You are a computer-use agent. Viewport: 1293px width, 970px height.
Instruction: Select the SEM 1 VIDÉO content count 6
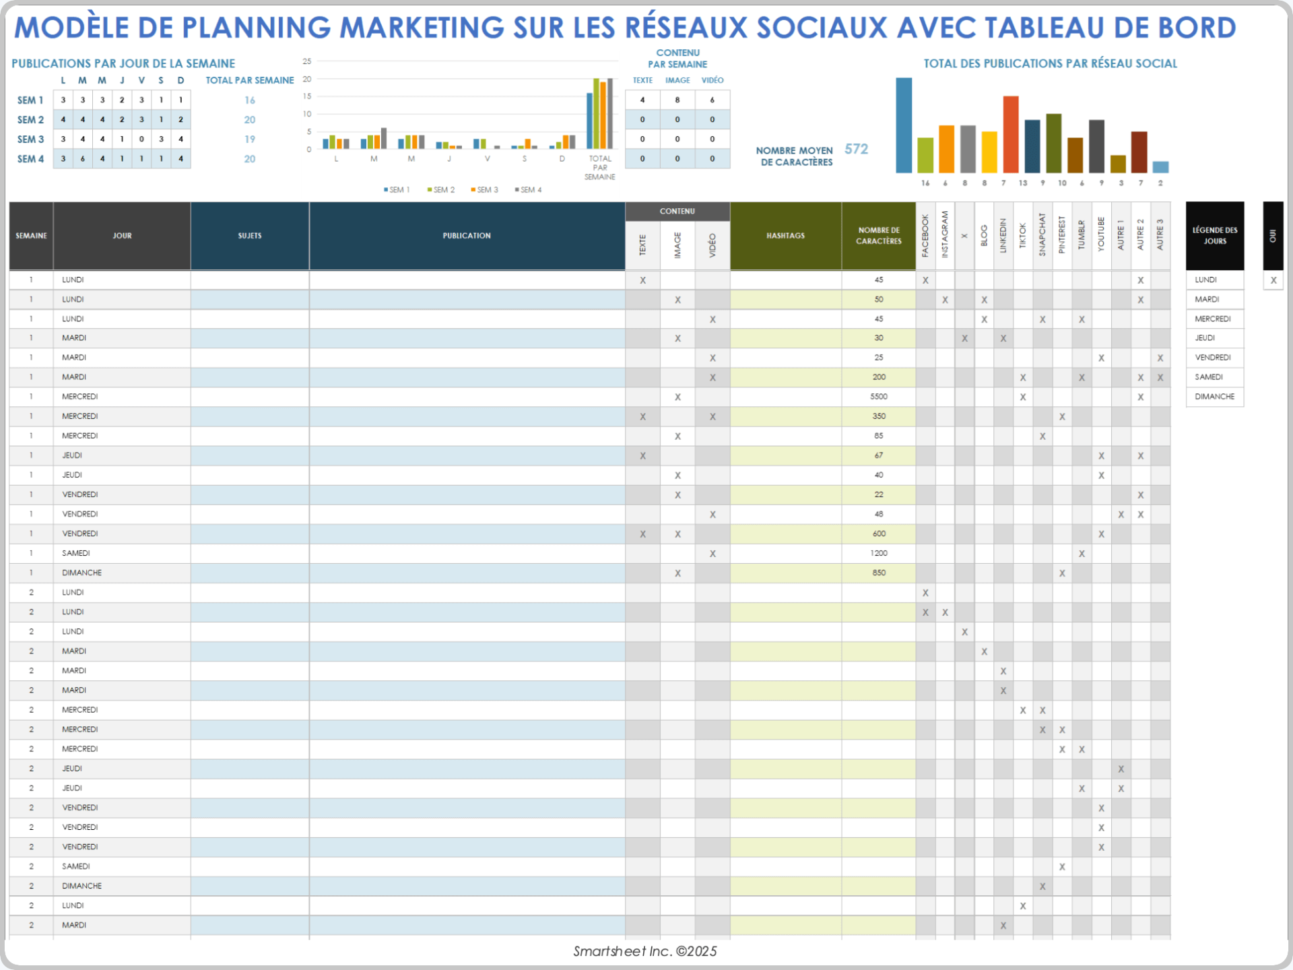pos(712,100)
